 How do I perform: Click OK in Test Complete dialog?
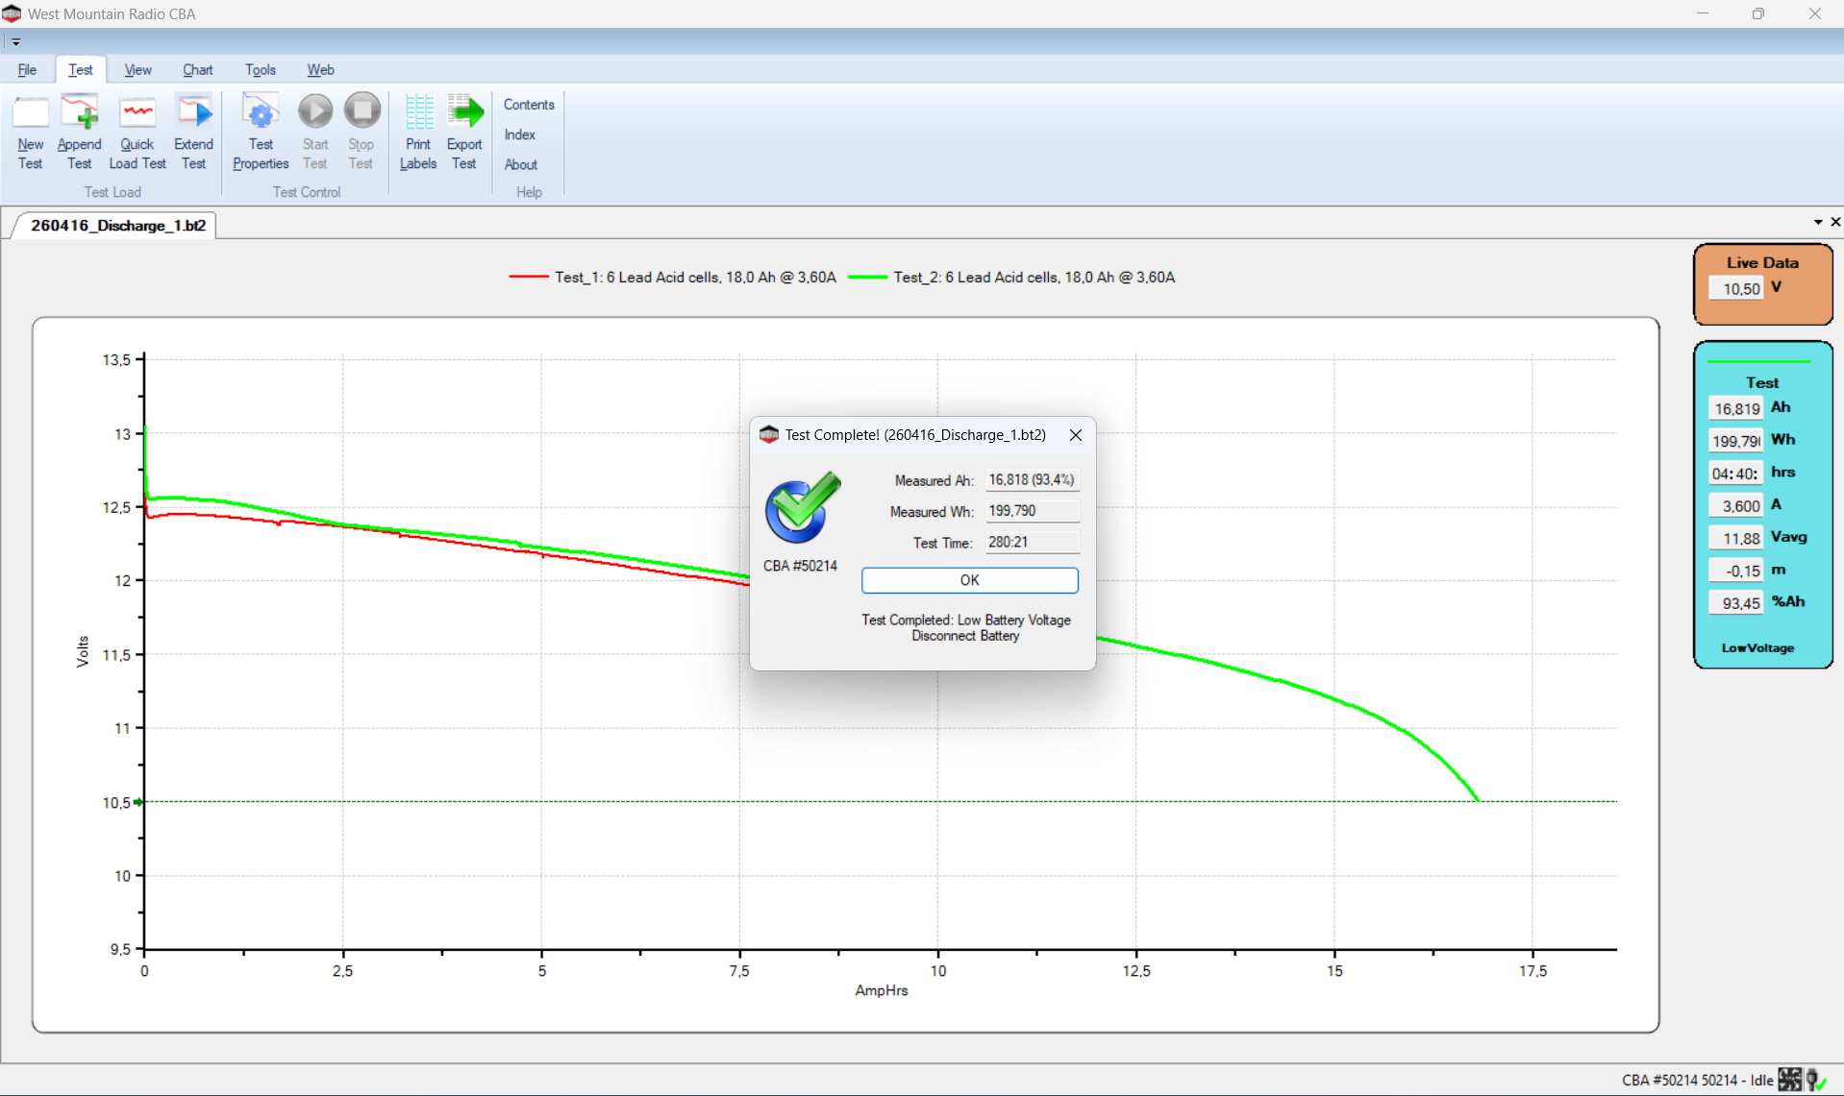(x=969, y=580)
